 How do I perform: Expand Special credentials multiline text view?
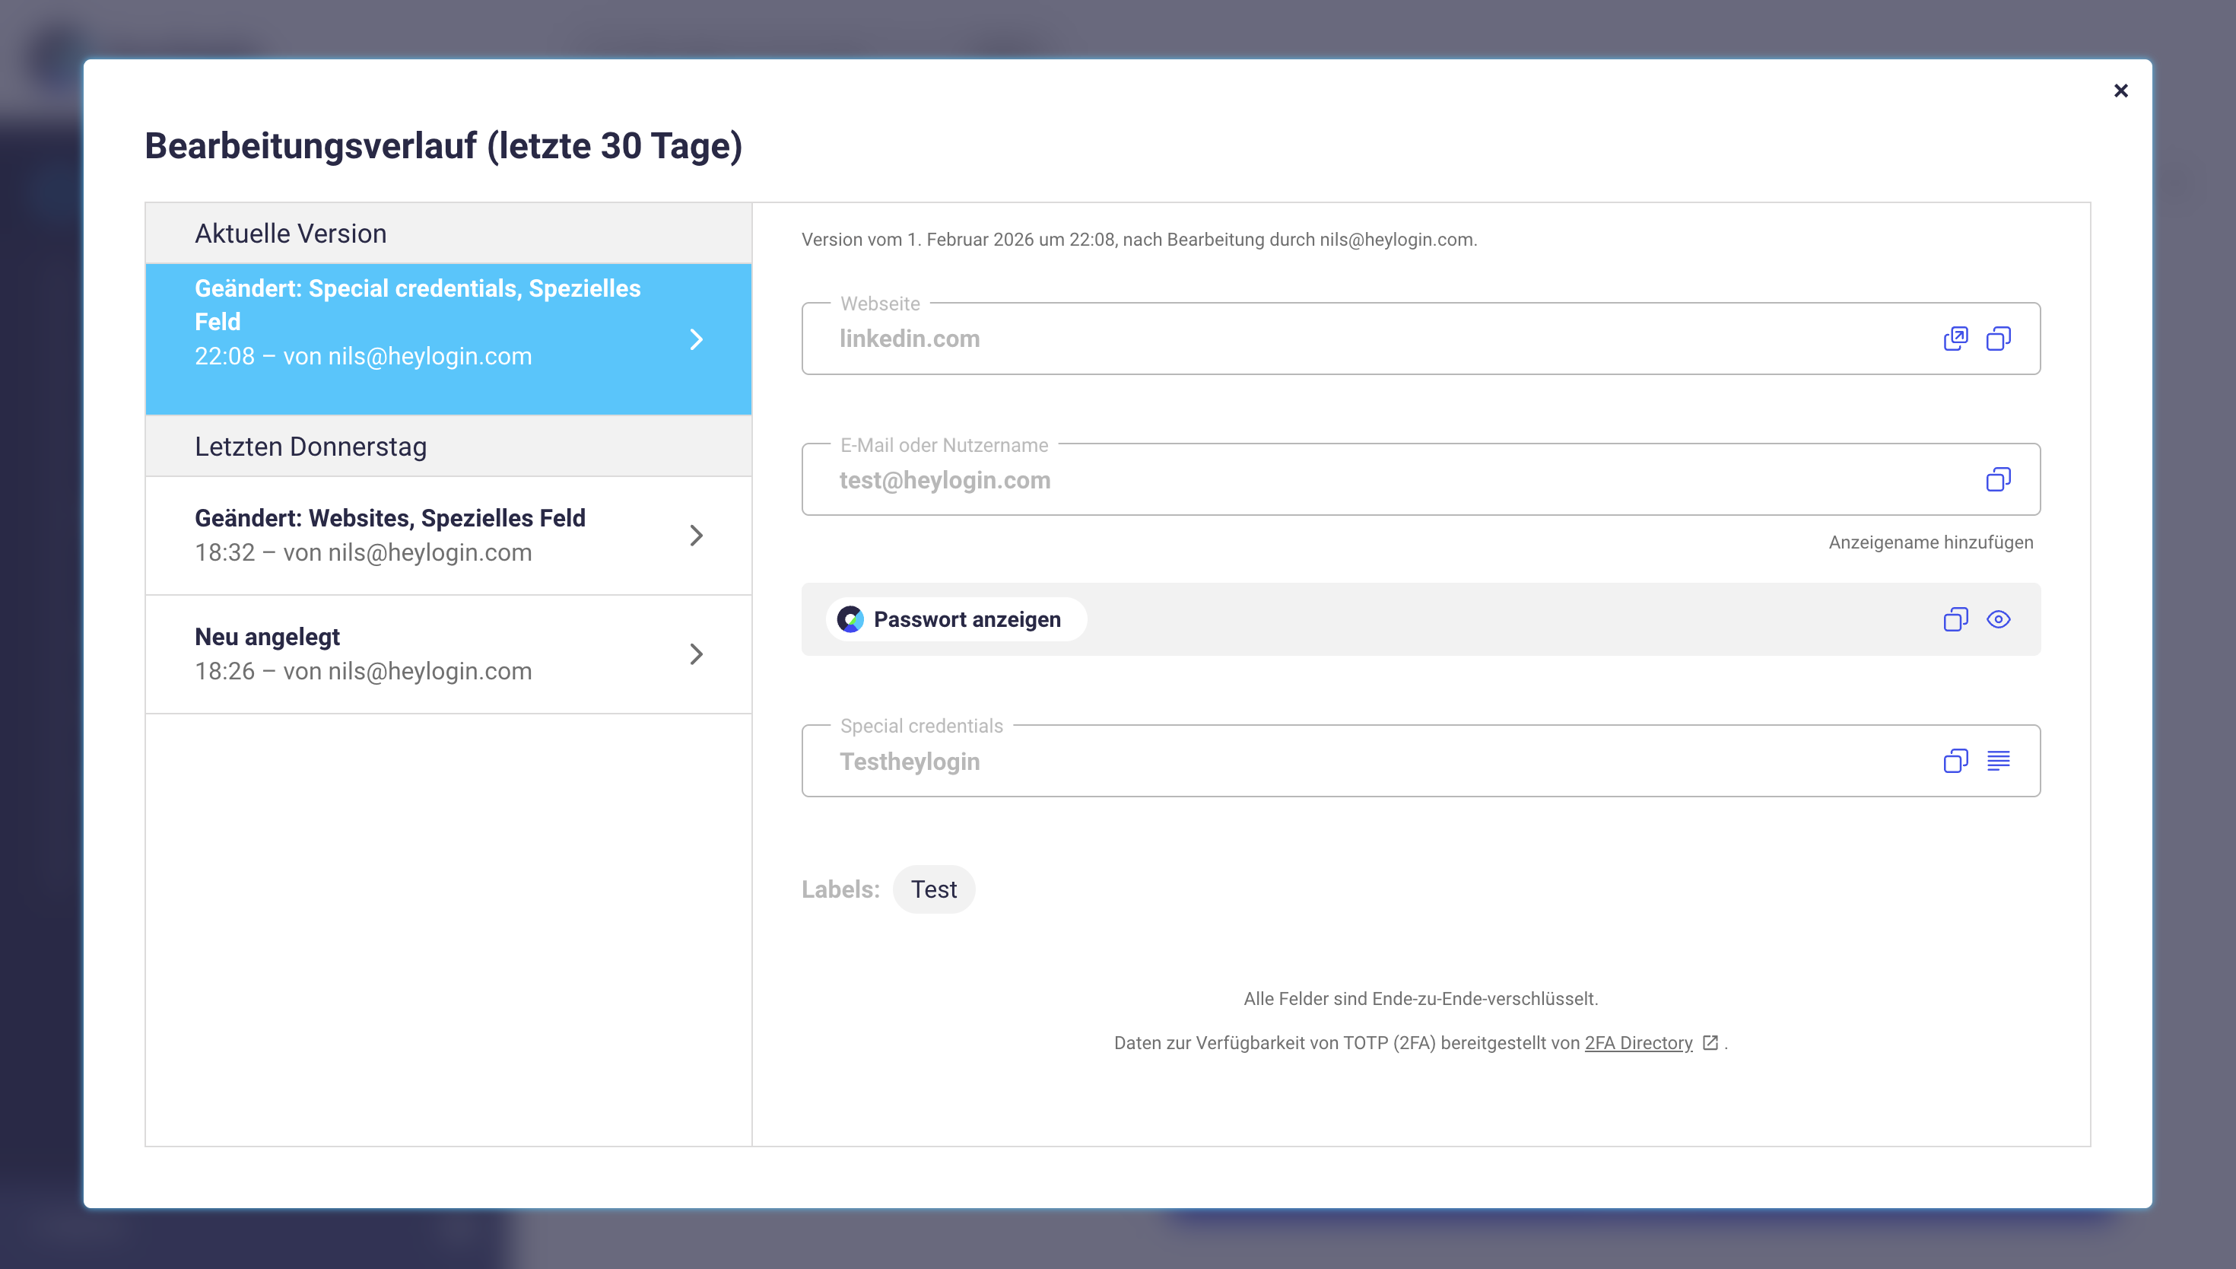1997,761
